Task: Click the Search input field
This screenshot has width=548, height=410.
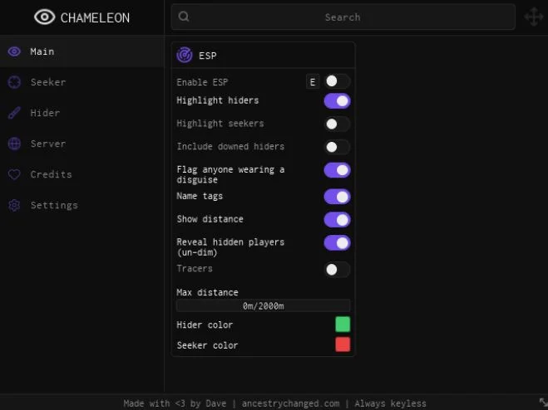Action: point(343,17)
